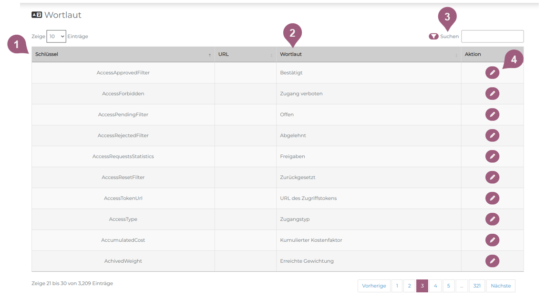Screen dimensions: 546x298
Task: Go to page 1 of results
Action: [397, 286]
